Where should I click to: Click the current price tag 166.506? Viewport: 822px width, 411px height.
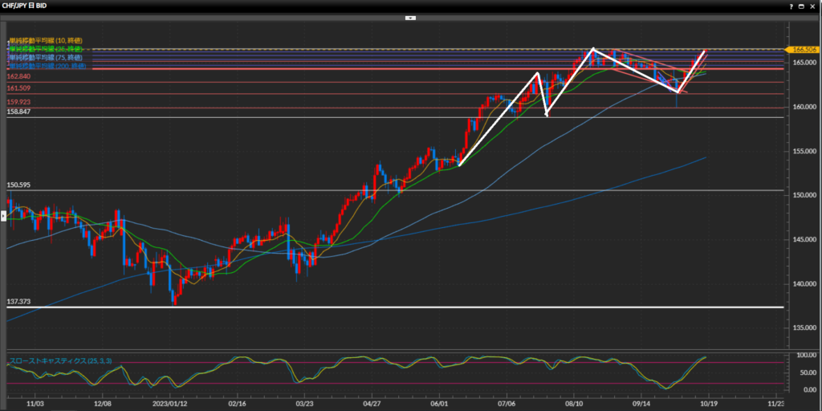(x=805, y=50)
